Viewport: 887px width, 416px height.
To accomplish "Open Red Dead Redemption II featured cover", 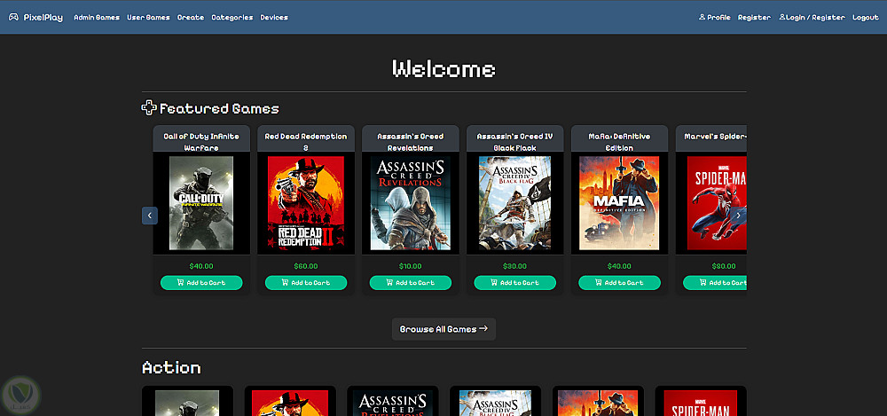I will pyautogui.click(x=306, y=203).
